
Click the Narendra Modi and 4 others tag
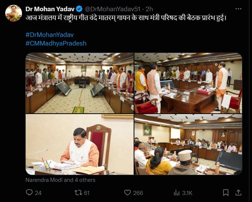pos(60,180)
